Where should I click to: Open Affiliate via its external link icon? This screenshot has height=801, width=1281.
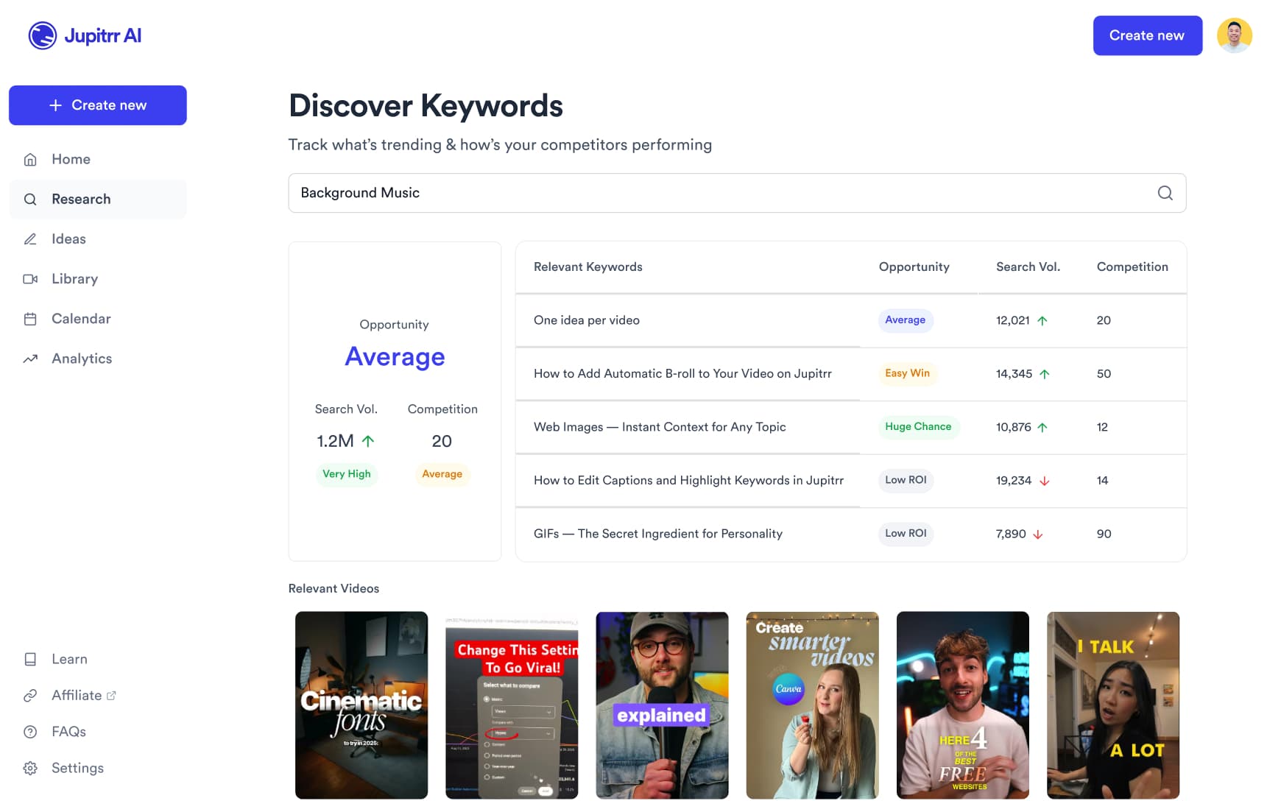[x=111, y=695]
